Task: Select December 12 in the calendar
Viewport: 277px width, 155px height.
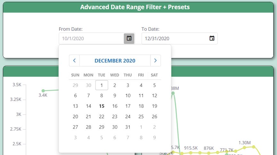Action: click(154, 96)
